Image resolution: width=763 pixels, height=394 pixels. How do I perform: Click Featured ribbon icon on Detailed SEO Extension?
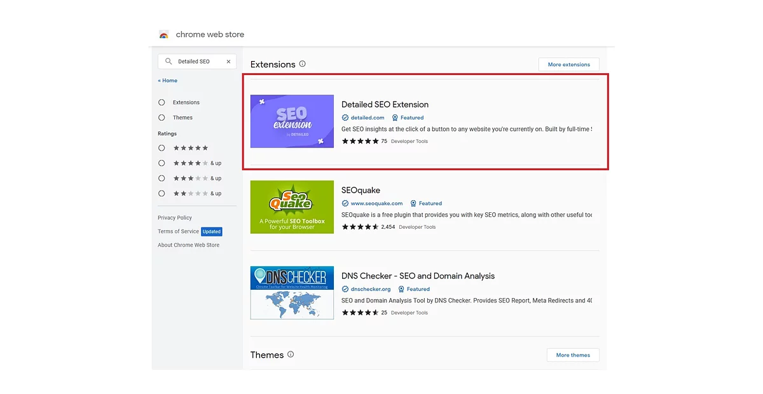(x=395, y=118)
